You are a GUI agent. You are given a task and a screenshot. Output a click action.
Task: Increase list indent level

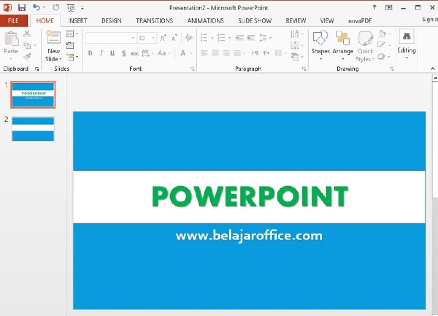(251, 38)
